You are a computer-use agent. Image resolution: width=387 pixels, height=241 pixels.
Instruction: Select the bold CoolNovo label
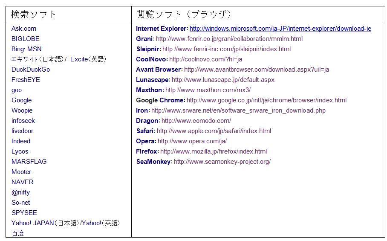coord(152,59)
